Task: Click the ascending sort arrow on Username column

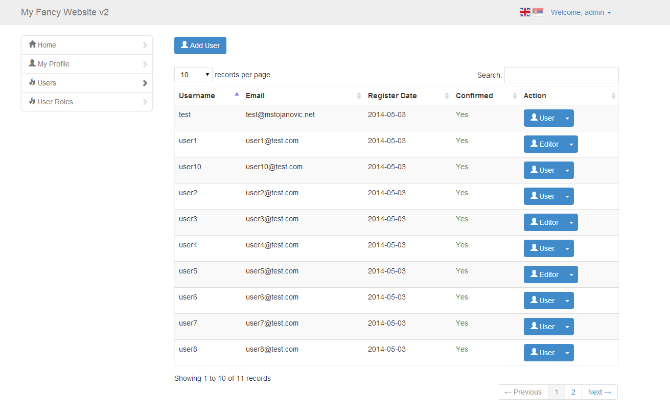Action: tap(236, 94)
